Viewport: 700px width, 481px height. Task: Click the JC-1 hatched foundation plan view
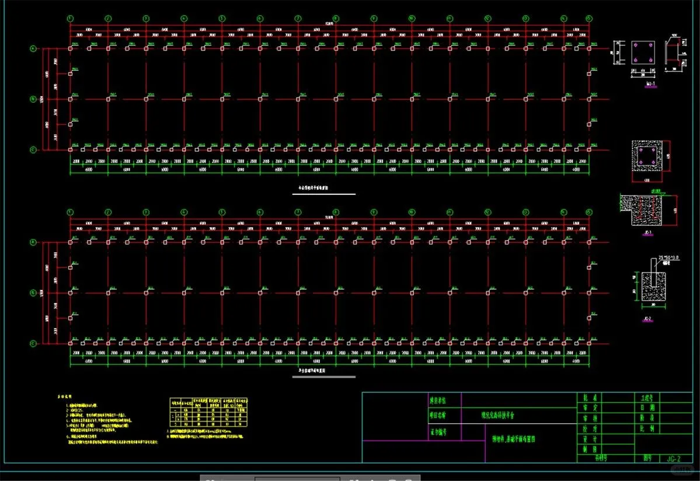[x=647, y=156]
